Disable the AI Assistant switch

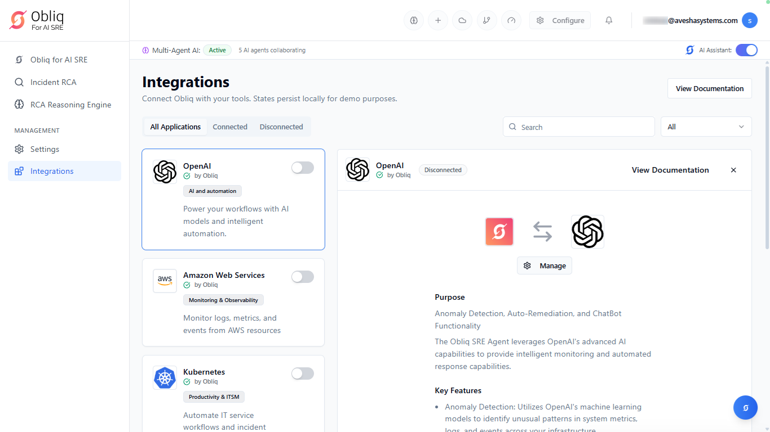[746, 50]
